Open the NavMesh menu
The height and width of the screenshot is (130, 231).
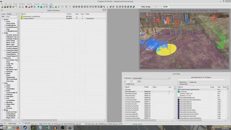22,4
